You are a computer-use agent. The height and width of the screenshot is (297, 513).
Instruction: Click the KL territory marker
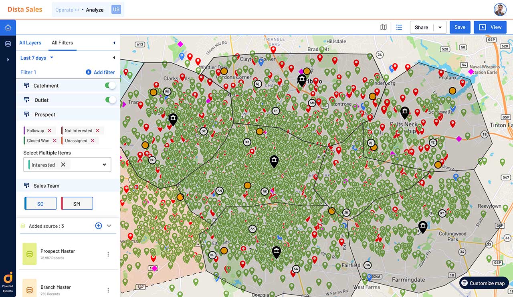point(212,255)
